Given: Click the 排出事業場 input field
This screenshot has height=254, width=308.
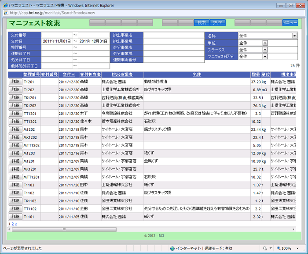Looking at the screenshot, I should point(174,41).
